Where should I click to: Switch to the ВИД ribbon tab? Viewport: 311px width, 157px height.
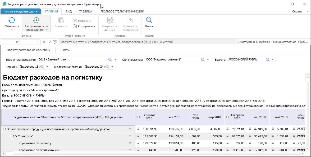click(68, 11)
